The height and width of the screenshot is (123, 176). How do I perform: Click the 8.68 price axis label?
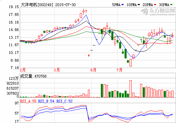tap(15, 60)
